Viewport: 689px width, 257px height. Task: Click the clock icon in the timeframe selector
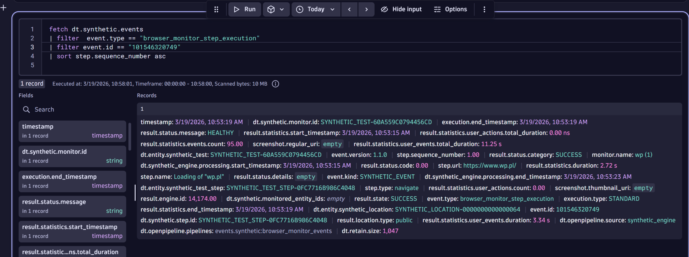pos(300,9)
